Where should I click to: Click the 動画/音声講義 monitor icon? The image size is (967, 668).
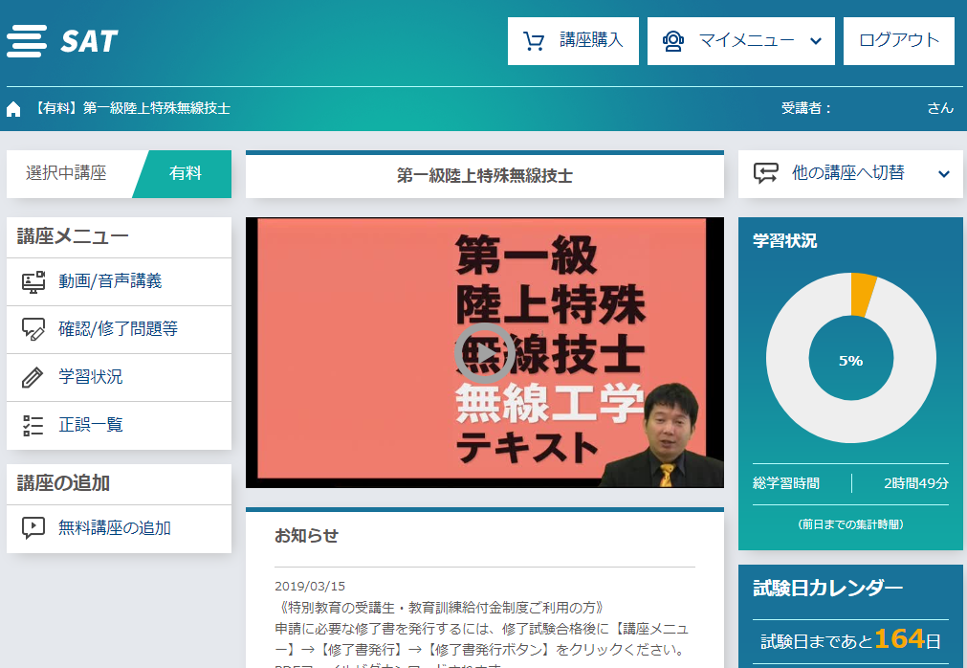tap(33, 282)
